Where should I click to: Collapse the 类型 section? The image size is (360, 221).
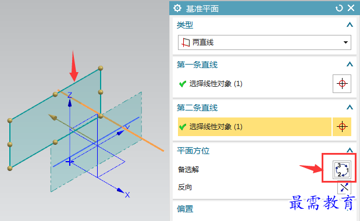tap(350, 24)
